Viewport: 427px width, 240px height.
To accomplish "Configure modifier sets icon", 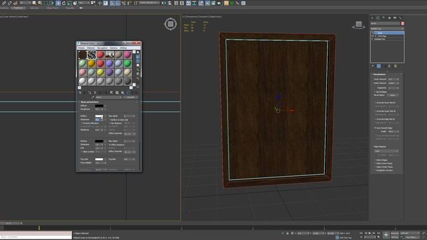I will point(396,66).
